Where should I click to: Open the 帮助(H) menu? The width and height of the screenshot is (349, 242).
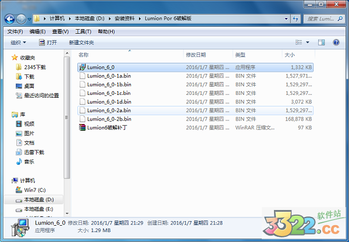tap(106, 31)
